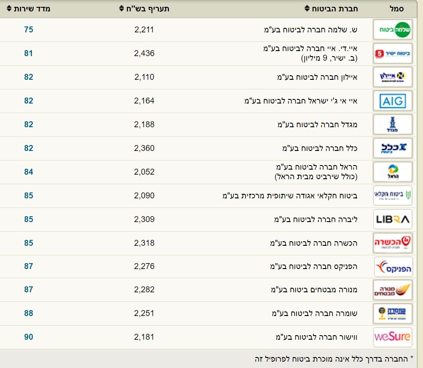Viewport: 423px width, 368px height.
Task: Click company name הפניקס חברה לביטוח
Action: pos(313,266)
